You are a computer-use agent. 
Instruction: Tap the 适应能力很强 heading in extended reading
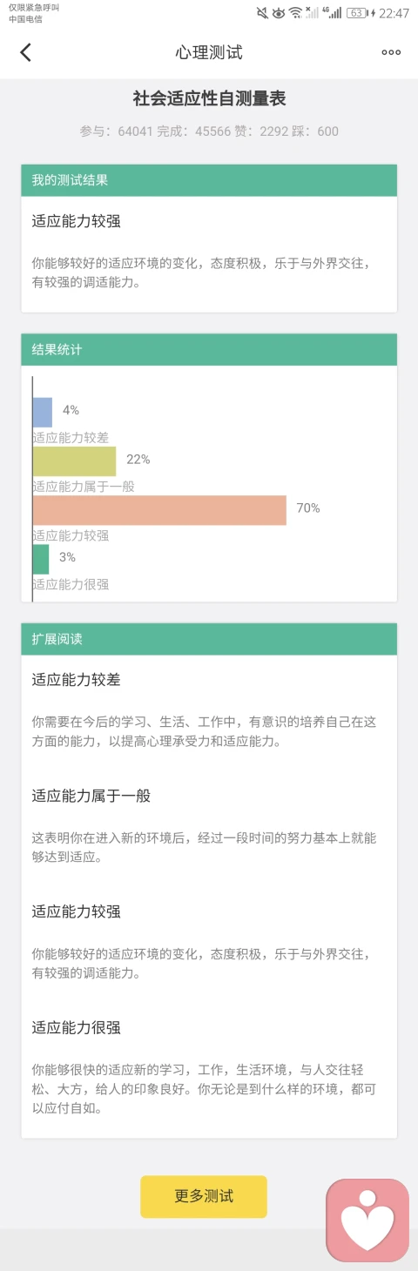pyautogui.click(x=77, y=1027)
